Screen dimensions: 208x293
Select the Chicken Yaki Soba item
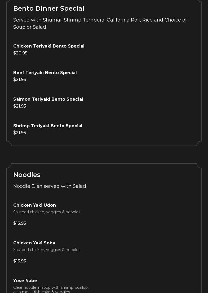tap(34, 243)
